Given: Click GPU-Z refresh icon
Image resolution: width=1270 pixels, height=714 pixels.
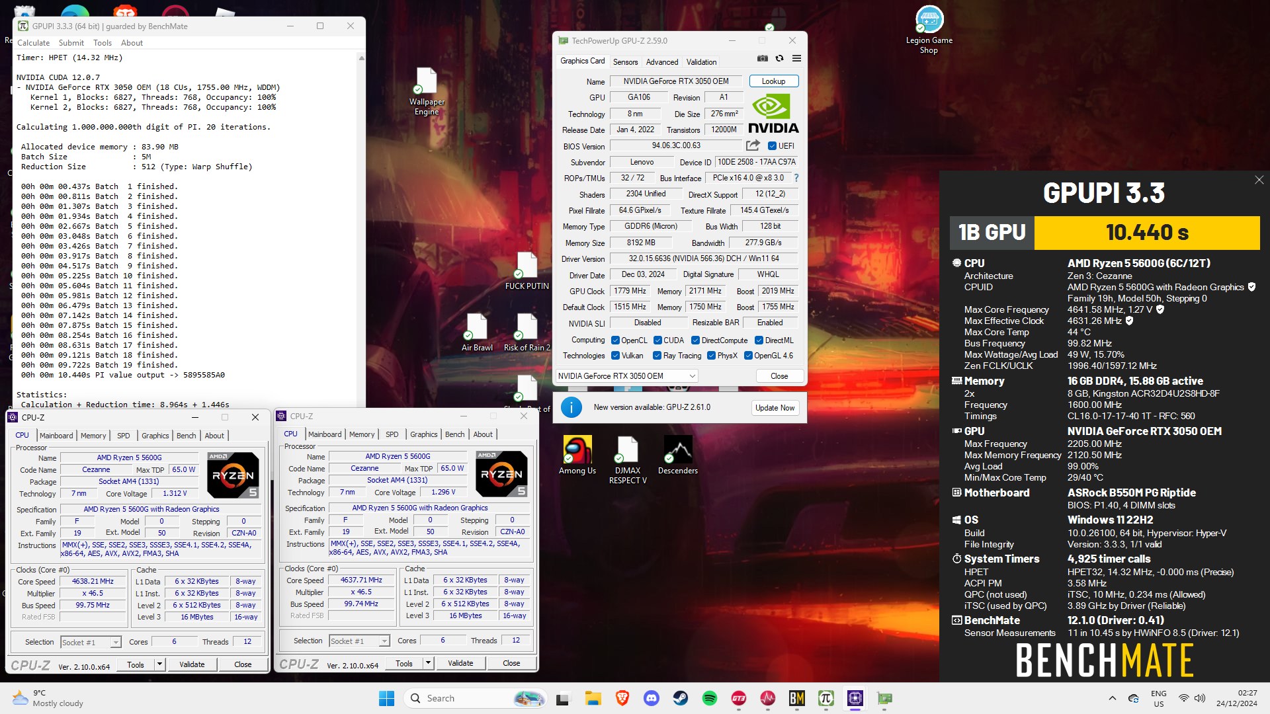Looking at the screenshot, I should [x=779, y=58].
